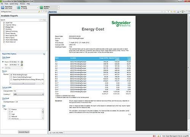190x137 pixels.
Task: Click the report document tab at bottom
Action: (x=56, y=132)
